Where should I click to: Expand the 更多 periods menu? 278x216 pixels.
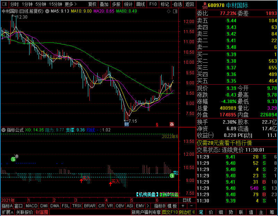click(x=71, y=4)
